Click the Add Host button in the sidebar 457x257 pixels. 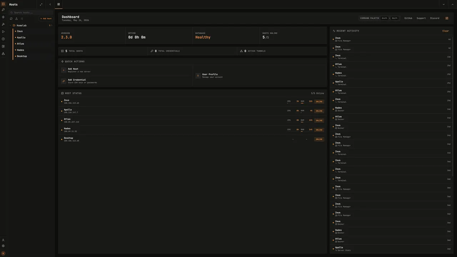pos(46,19)
